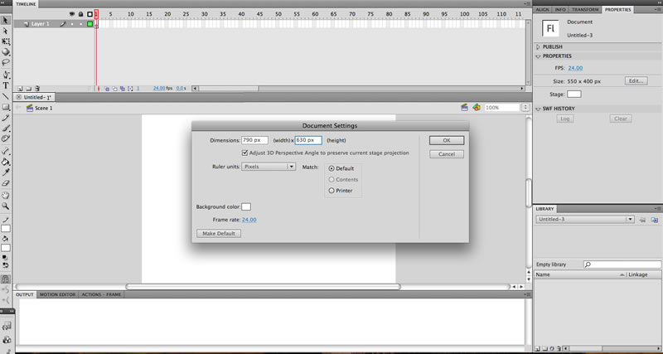Open the Transform panel tab
Image resolution: width=663 pixels, height=354 pixels.
click(585, 9)
